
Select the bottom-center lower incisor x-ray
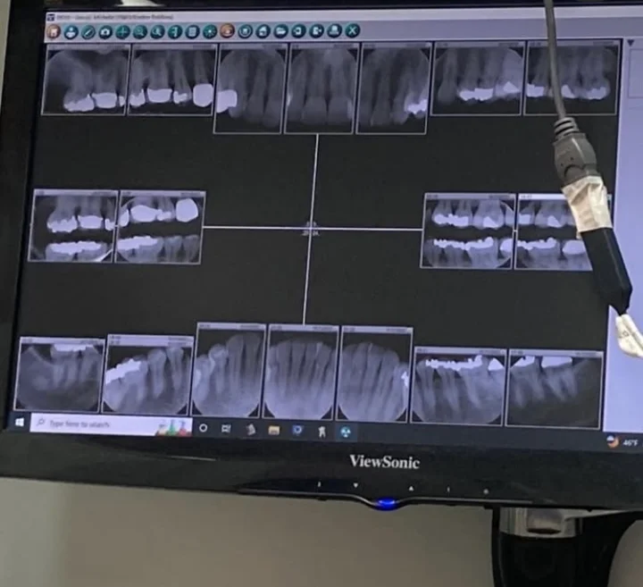301,373
